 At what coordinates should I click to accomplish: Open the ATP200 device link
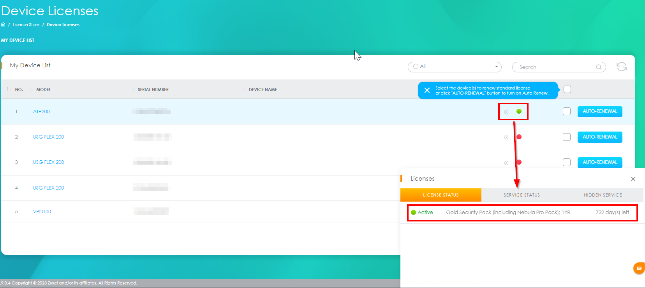pos(41,112)
